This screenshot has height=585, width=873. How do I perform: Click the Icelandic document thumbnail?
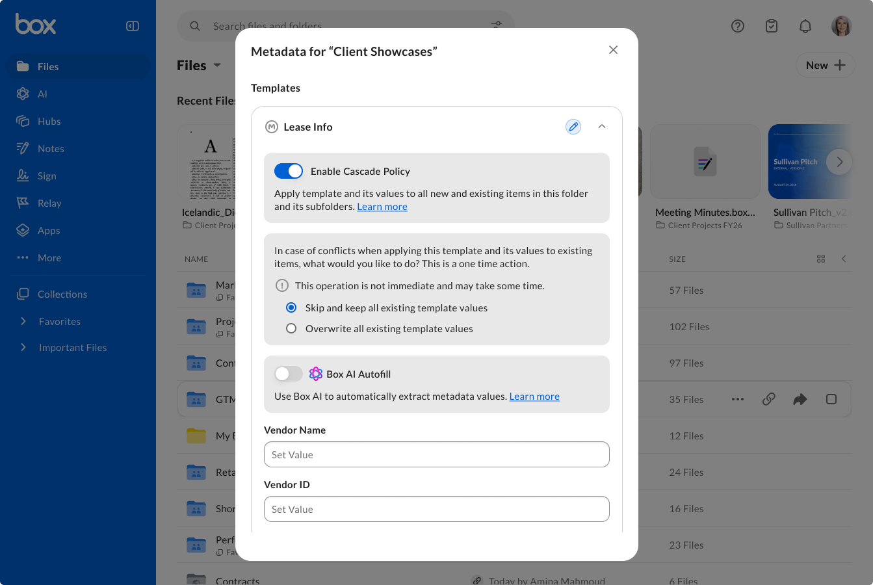tap(208, 161)
